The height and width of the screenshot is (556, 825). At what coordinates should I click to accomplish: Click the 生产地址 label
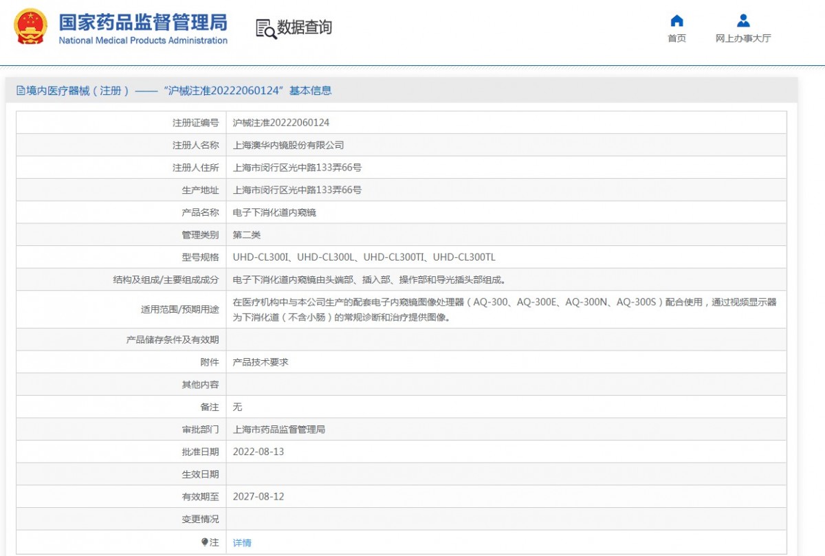coord(200,190)
